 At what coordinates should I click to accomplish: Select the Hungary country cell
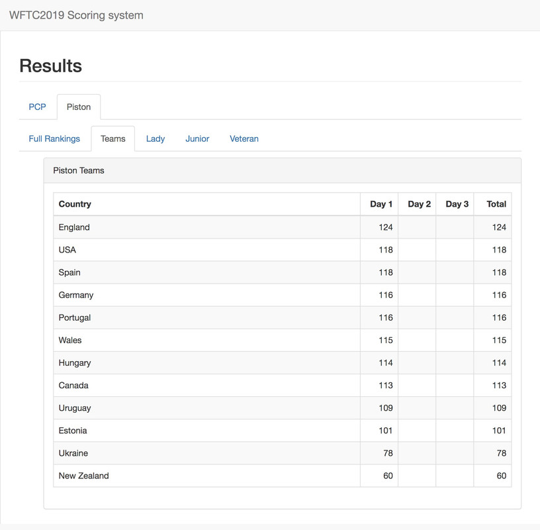point(207,363)
